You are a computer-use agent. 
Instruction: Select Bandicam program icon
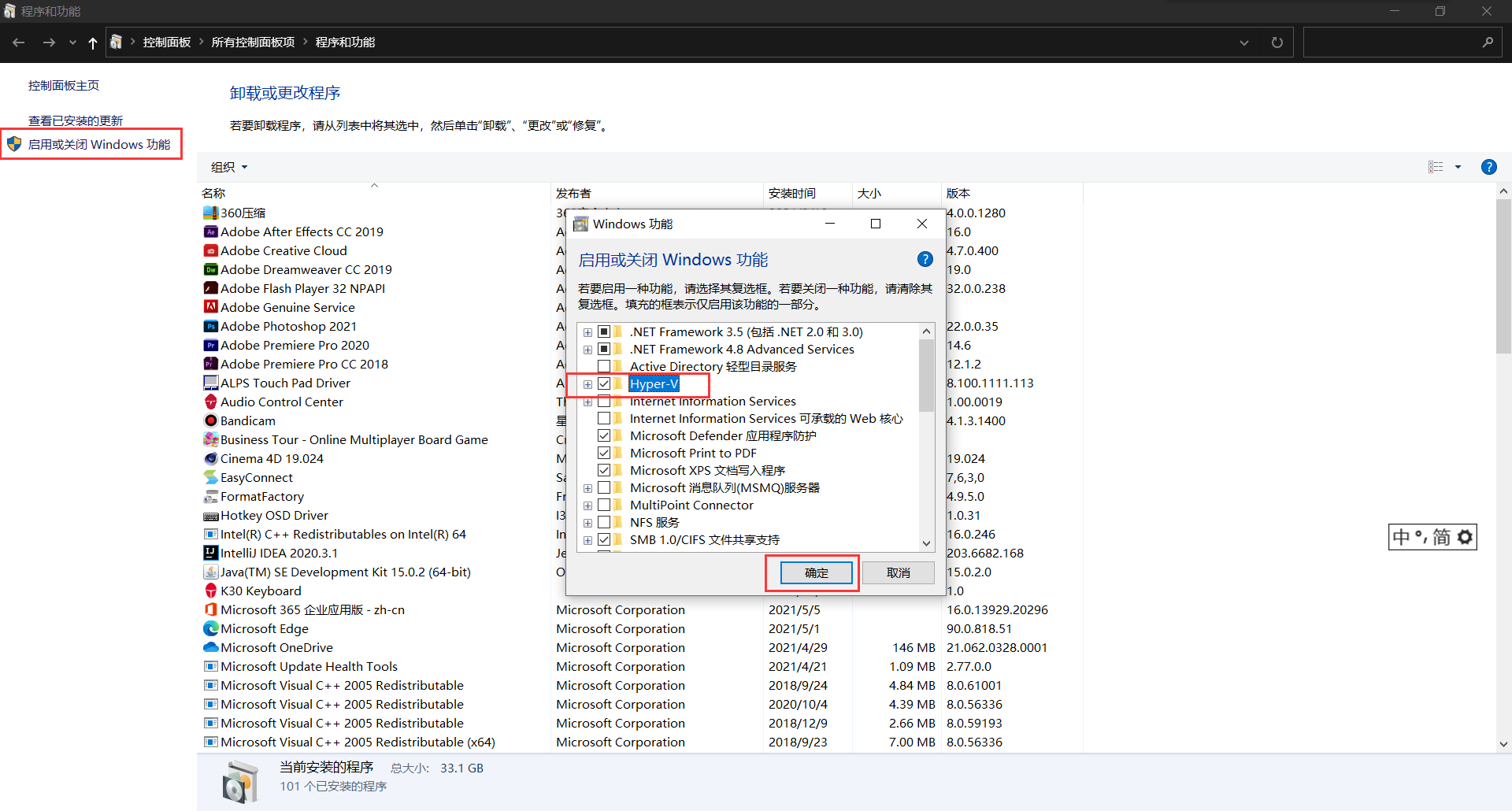point(210,420)
